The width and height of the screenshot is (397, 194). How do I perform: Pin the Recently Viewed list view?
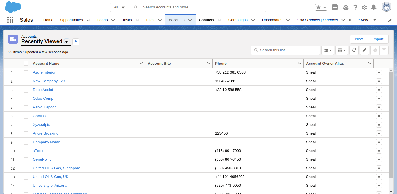(x=76, y=42)
